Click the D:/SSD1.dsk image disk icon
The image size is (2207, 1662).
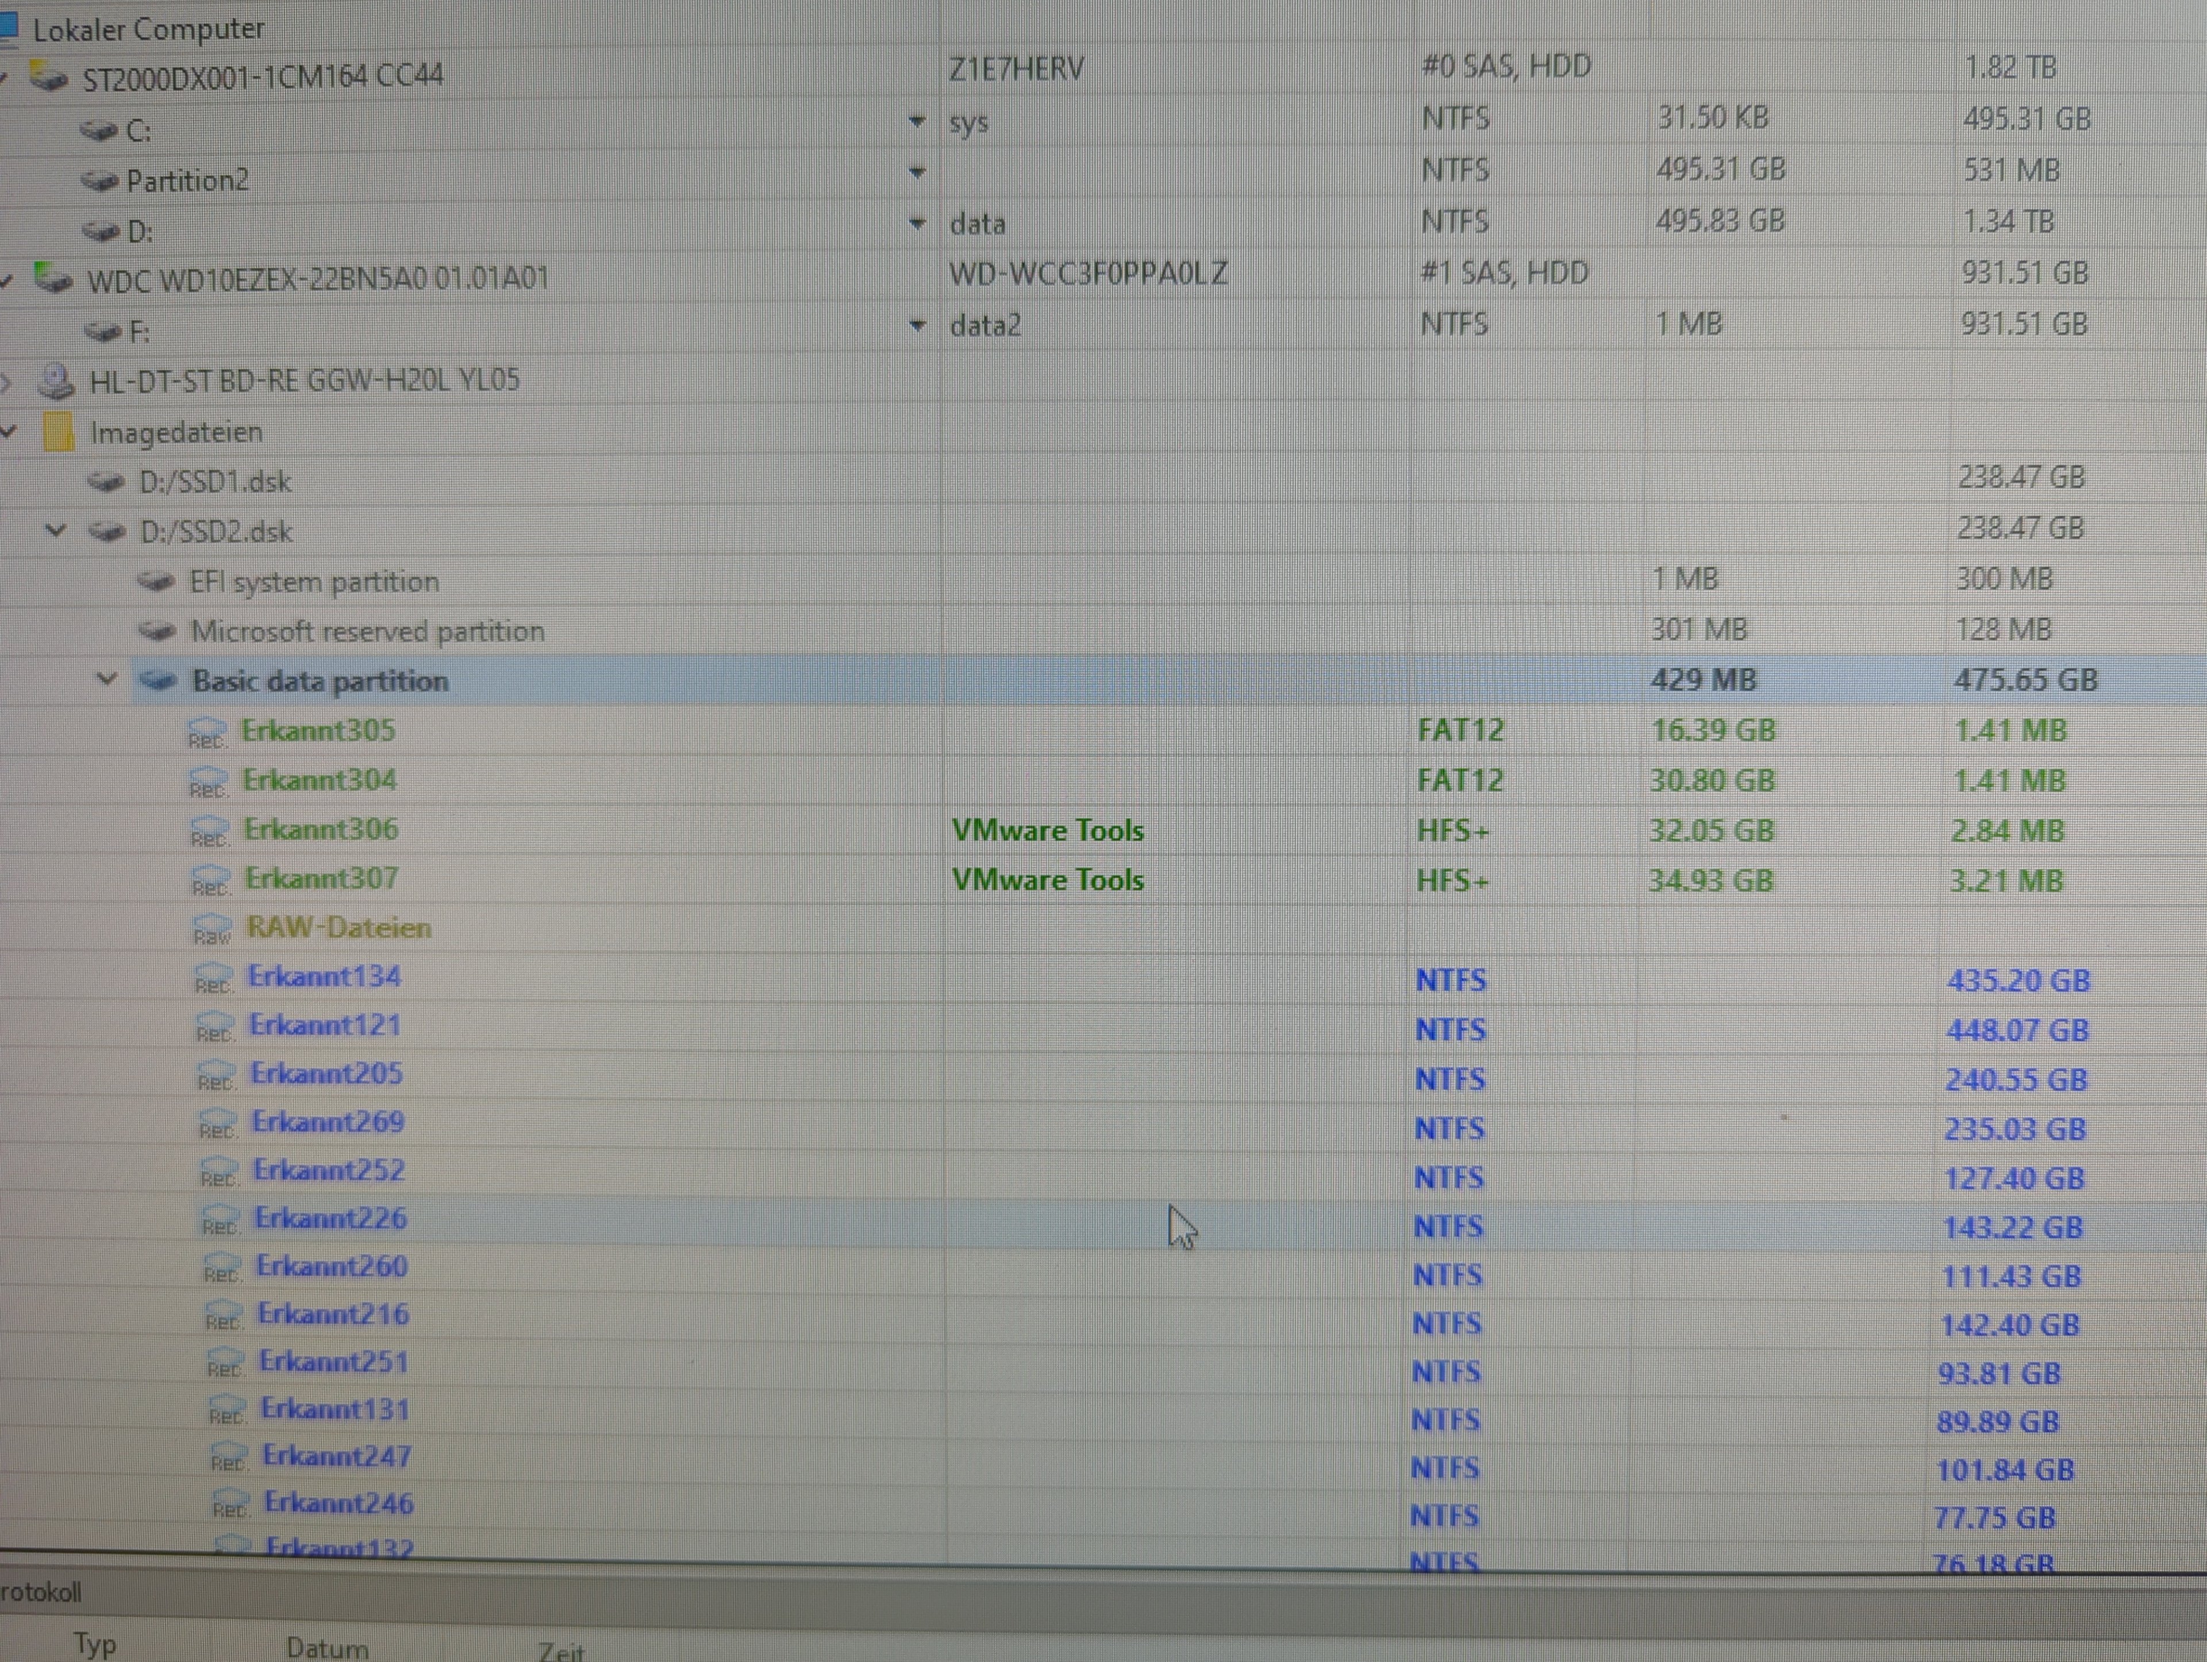coord(106,482)
